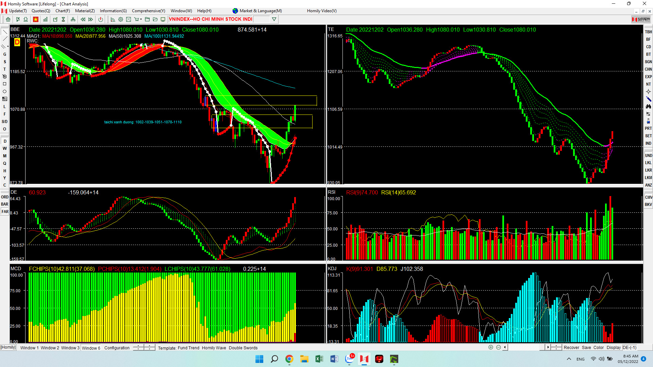653x367 pixels.
Task: Switch to weekly period W
Action: [x=5, y=148]
